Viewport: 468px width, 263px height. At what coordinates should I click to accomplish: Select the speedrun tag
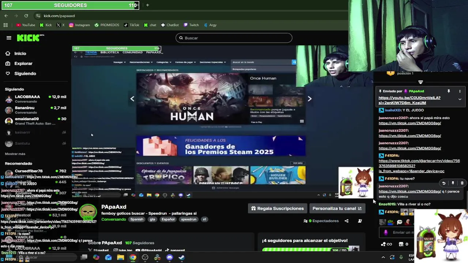[189, 219]
